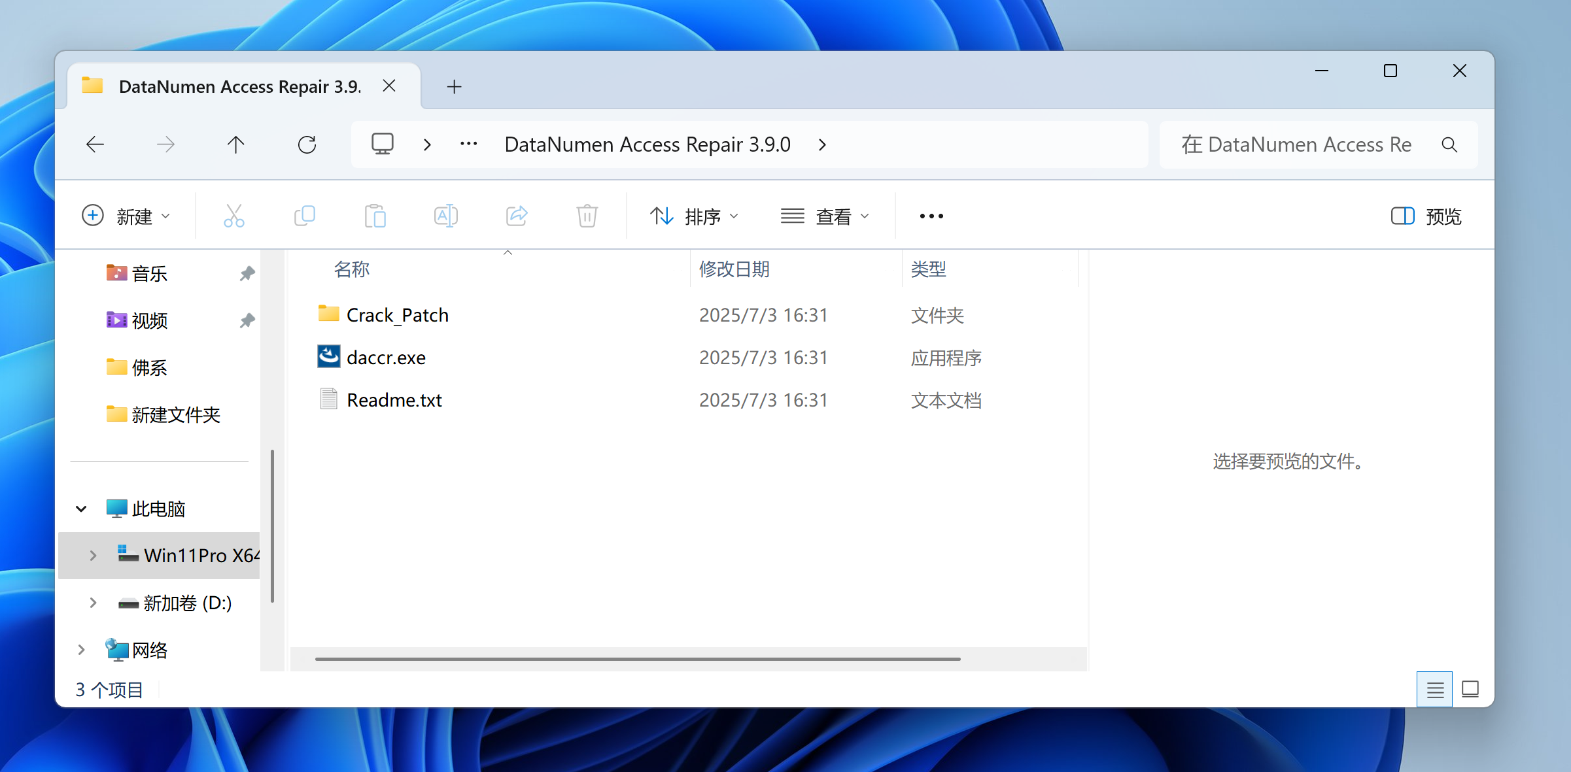Go up one directory level
1571x772 pixels.
click(x=236, y=144)
